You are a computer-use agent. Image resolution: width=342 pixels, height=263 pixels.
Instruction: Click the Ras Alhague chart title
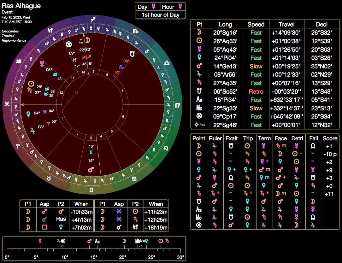pos(21,6)
